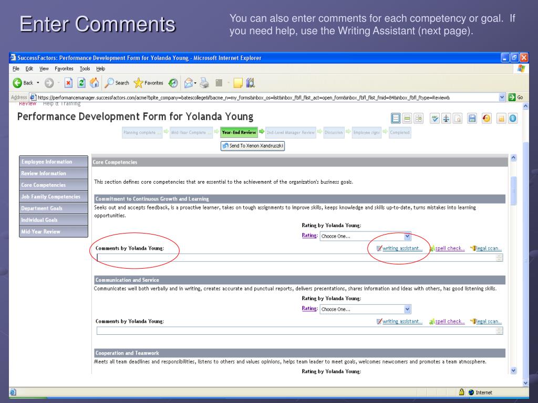The height and width of the screenshot is (403, 538).
Task: Click the Completed workflow step
Action: click(x=400, y=133)
